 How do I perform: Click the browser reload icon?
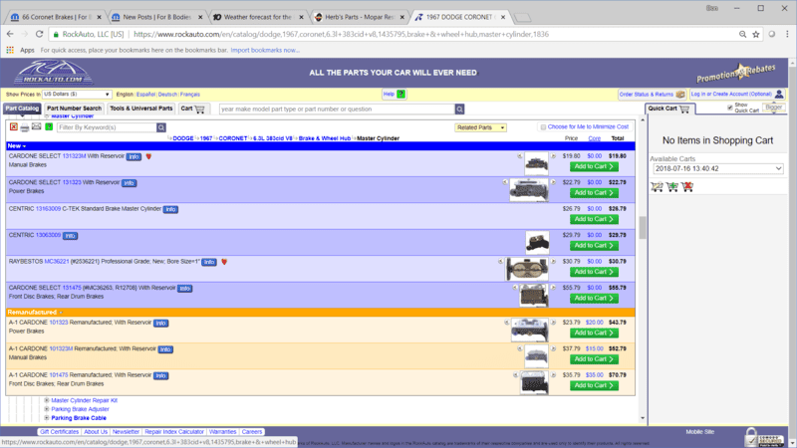pyautogui.click(x=39, y=34)
